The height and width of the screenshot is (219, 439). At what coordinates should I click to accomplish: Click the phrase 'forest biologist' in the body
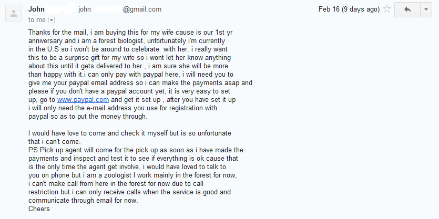coord(121,41)
